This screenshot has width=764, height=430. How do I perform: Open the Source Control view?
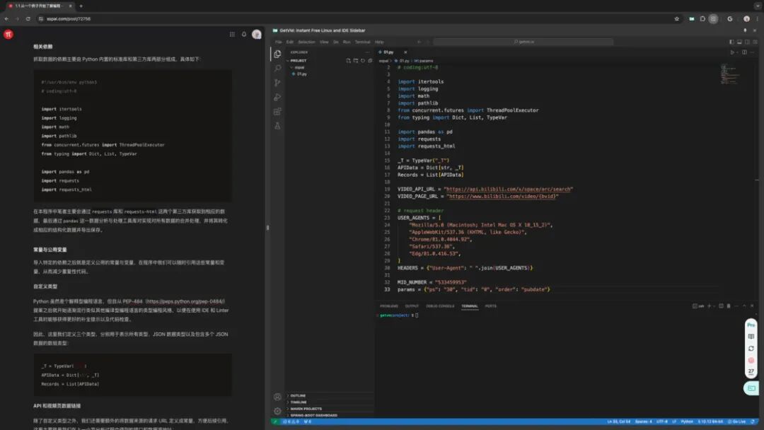pos(277,83)
